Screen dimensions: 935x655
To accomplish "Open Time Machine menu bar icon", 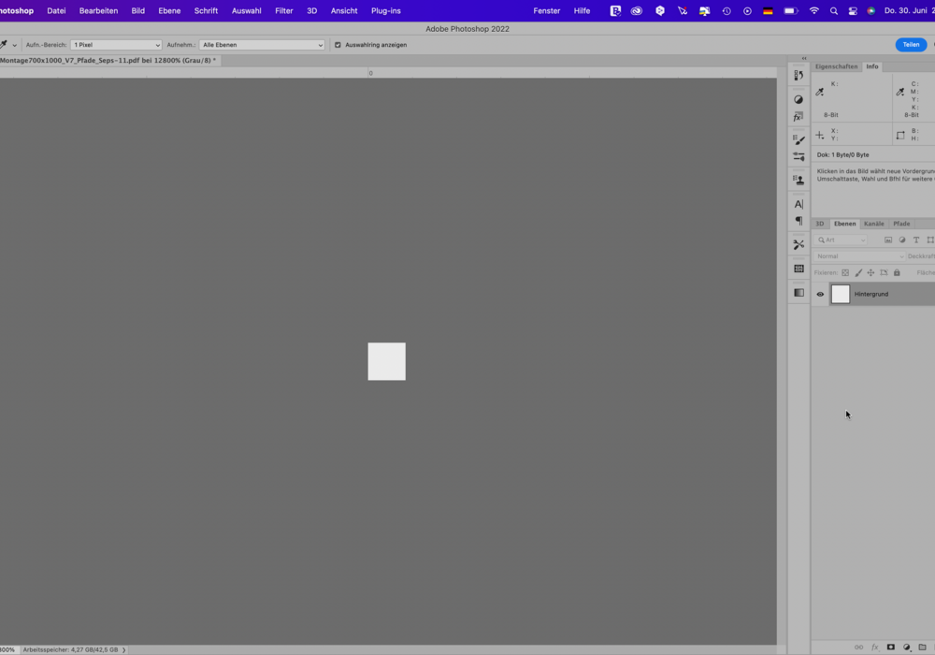I will tap(726, 10).
